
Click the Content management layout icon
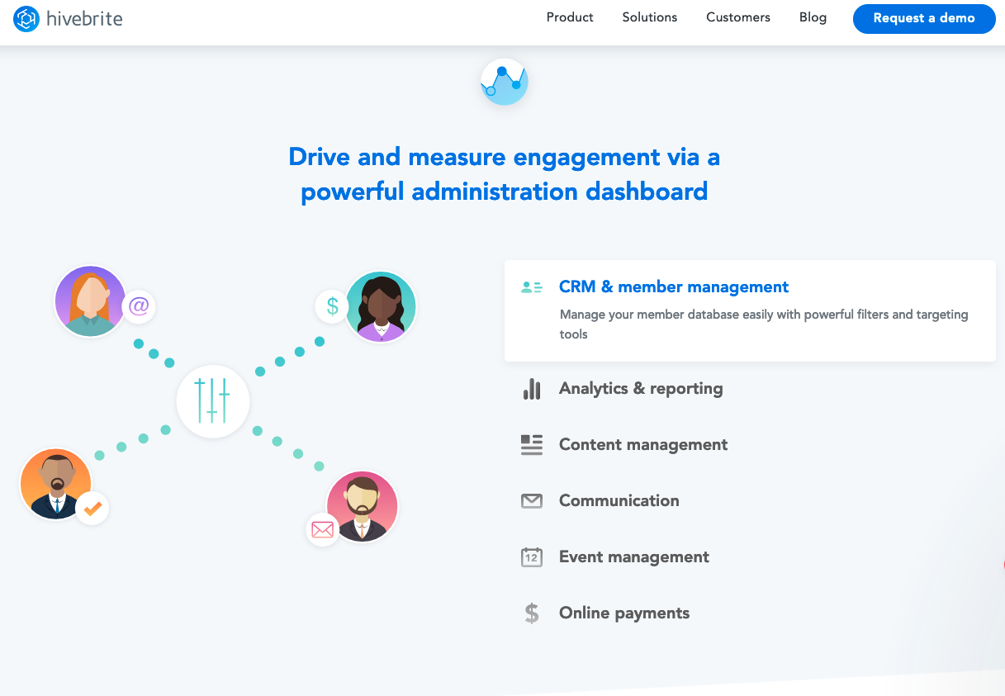tap(531, 445)
